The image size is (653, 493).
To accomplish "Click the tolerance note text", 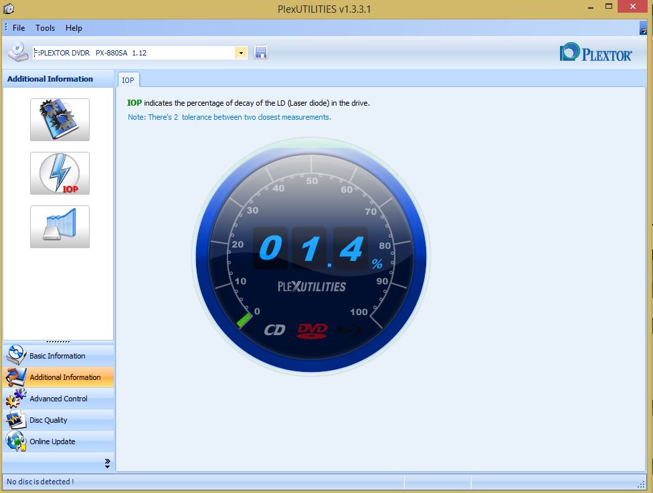I will tap(229, 118).
